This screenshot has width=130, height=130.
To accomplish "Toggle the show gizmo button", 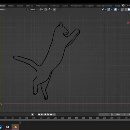I will pos(109,9).
